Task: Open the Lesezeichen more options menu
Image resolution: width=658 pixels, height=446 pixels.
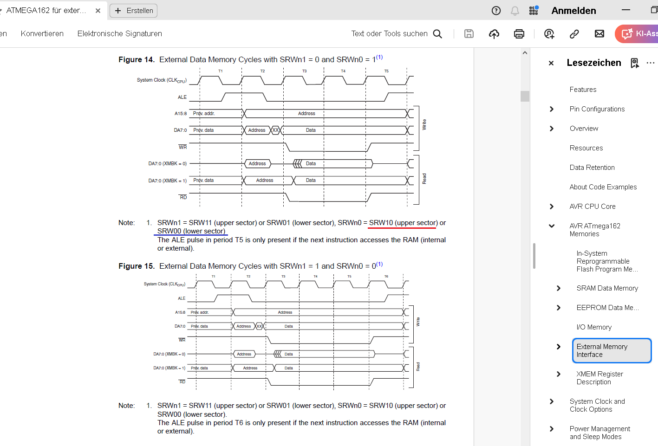Action: point(651,63)
